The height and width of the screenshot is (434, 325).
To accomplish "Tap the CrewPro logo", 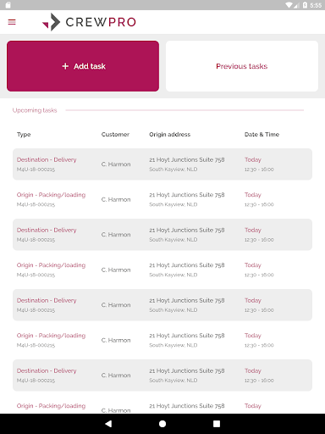I will click(89, 22).
